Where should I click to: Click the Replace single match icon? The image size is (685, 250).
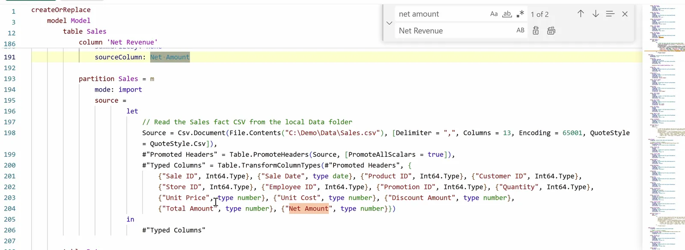[x=536, y=30]
